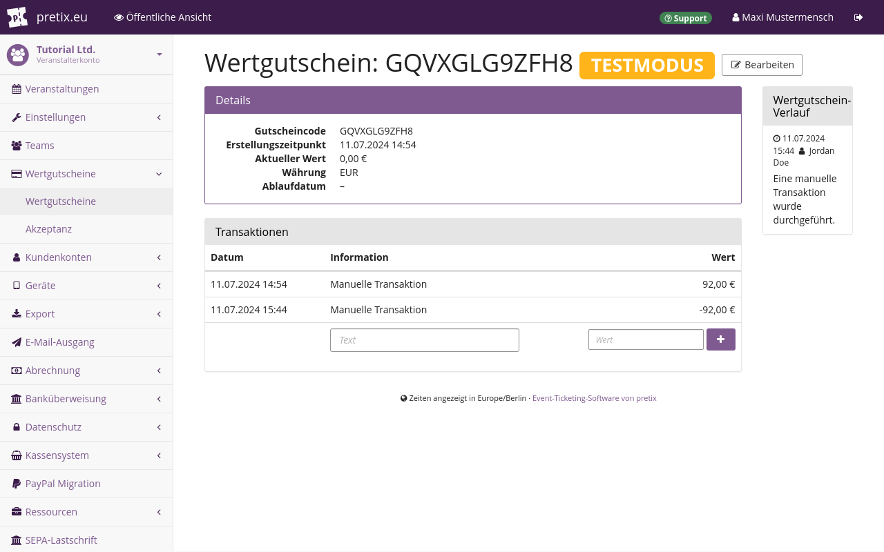Open Öffentliche Ansicht link
The width and height of the screenshot is (884, 552).
pyautogui.click(x=163, y=17)
